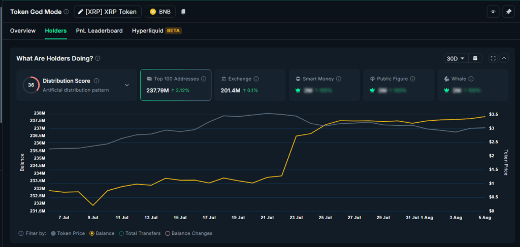Select the Whale card
Screen dimensions: 520x247
[473, 85]
